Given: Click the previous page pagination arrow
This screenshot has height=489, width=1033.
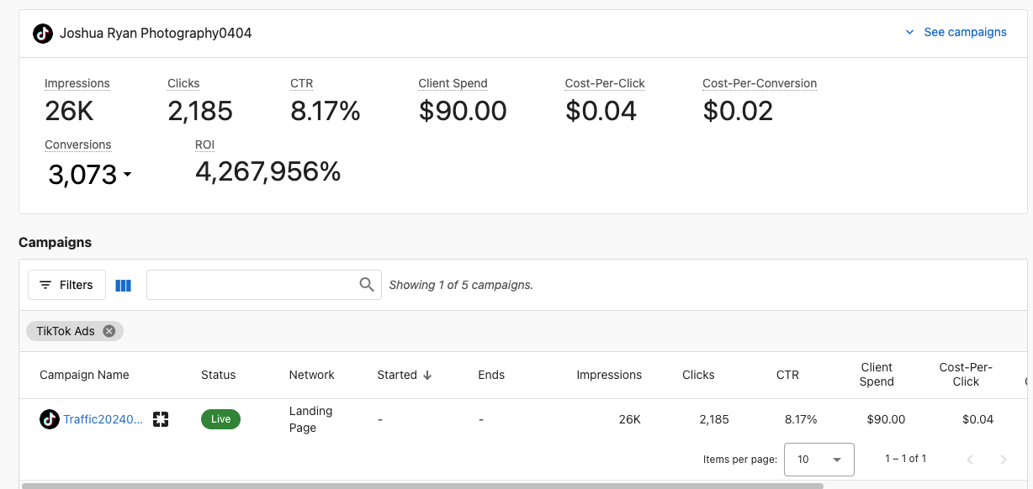Looking at the screenshot, I should (x=970, y=459).
